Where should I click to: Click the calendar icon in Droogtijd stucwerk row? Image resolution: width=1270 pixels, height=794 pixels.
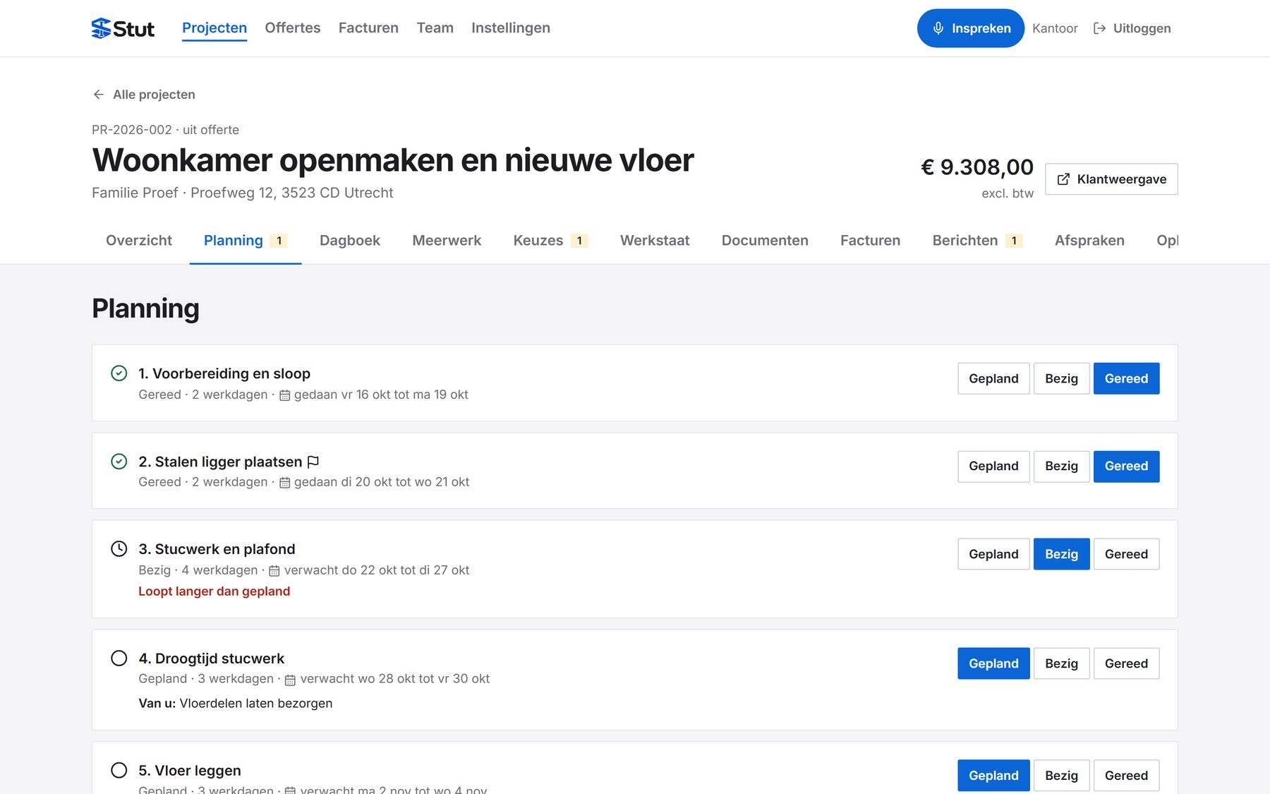[290, 680]
